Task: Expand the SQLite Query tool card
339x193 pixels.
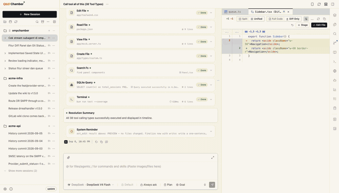Action: [x=211, y=85]
